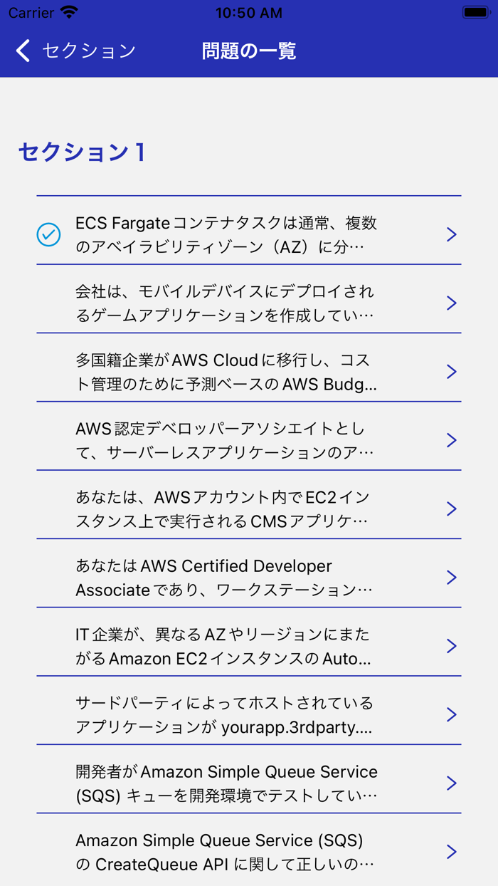The height and width of the screenshot is (886, 498).
Task: Open the Auto Scaling EC2 インスタンス question details
Action: [x=249, y=646]
